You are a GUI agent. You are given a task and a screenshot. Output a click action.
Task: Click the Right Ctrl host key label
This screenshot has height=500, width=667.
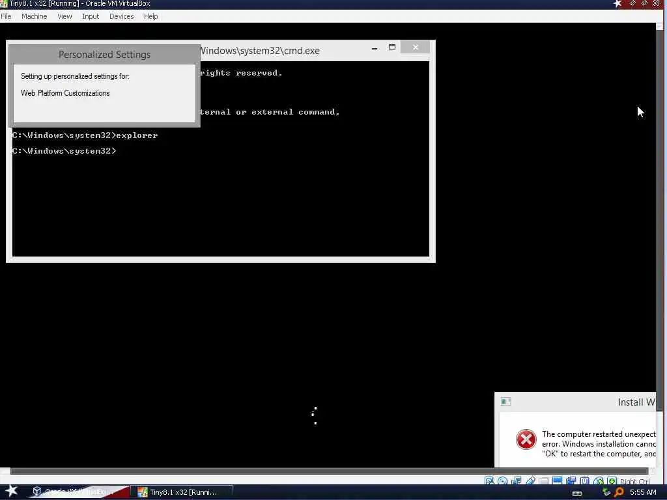pos(634,481)
